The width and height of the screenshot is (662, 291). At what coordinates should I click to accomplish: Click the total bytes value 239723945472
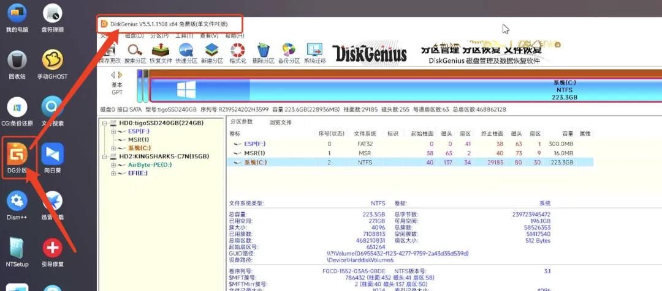click(x=531, y=215)
